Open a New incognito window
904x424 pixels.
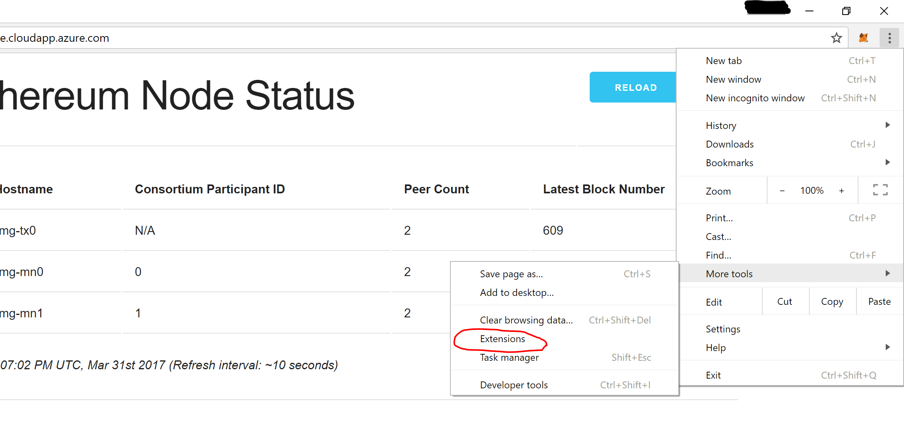point(755,98)
